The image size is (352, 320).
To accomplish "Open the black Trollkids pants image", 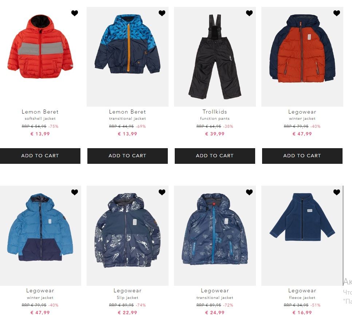I will (x=215, y=56).
